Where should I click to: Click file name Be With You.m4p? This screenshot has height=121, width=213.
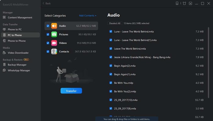tap(124, 83)
